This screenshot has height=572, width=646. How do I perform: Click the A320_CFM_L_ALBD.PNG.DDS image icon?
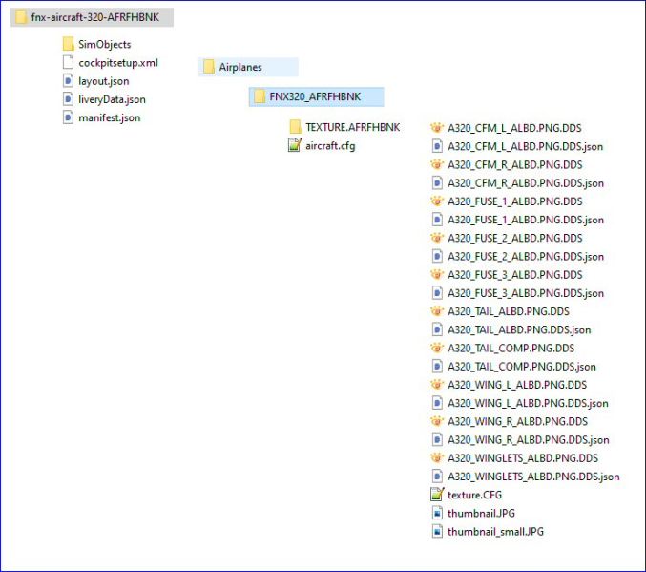coord(437,128)
